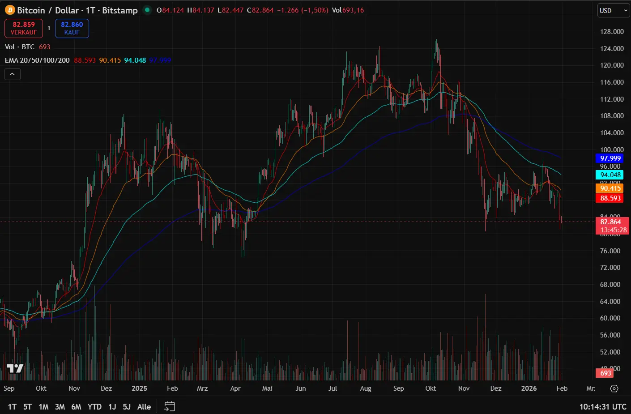
Task: Open chart settings gear icon
Action: (x=614, y=388)
